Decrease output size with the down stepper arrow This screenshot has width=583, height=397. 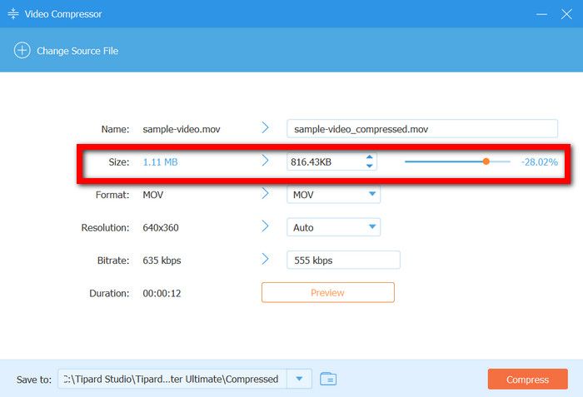[369, 166]
